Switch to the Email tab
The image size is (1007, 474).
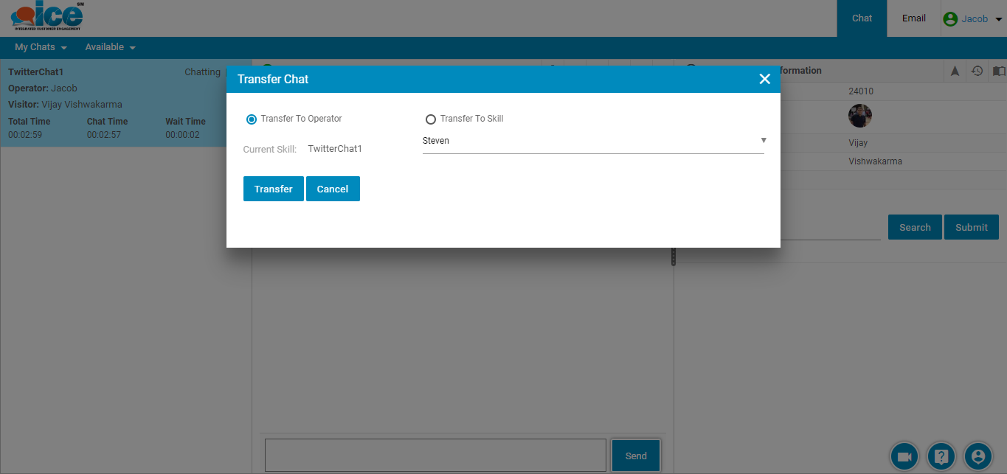(x=913, y=18)
